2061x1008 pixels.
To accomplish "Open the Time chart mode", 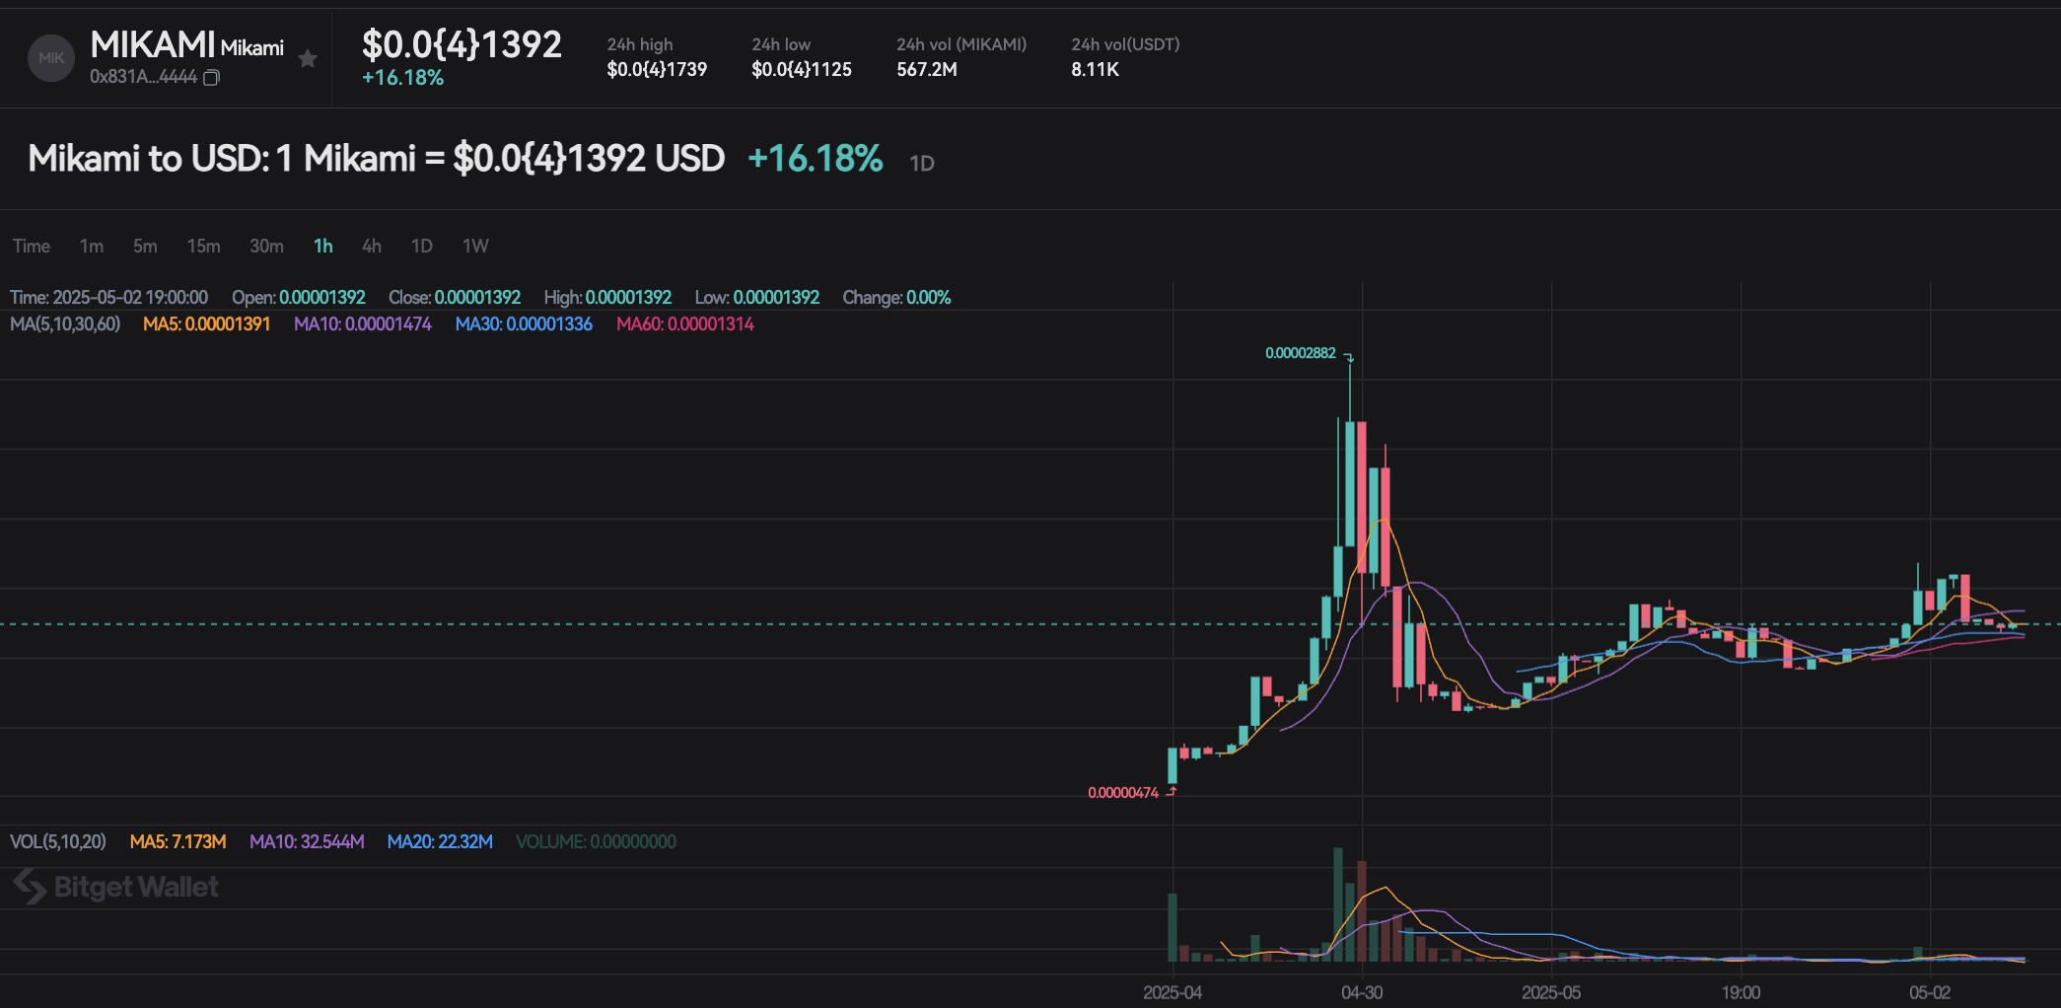I will tap(32, 246).
